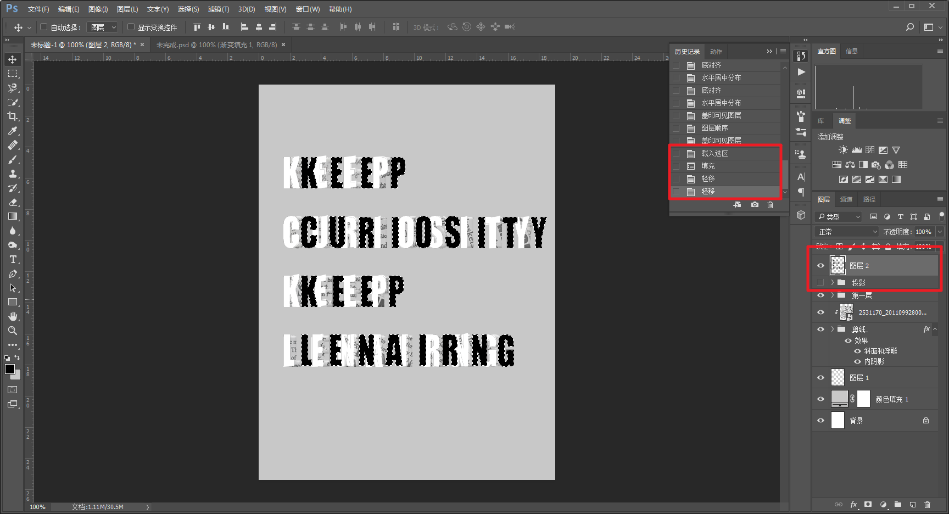Hide layer 图层 2 with eye icon

coord(821,266)
